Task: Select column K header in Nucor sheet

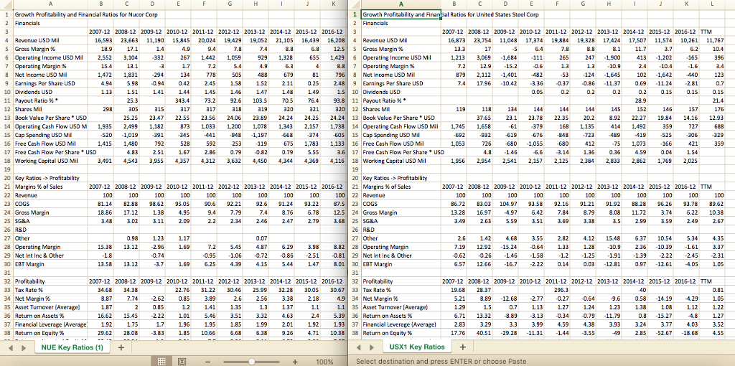Action: [333, 4]
